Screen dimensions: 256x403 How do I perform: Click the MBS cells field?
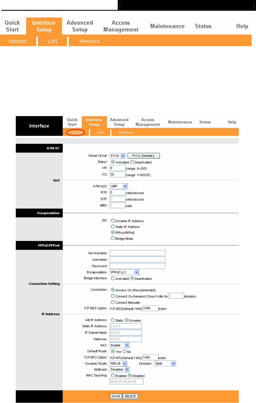[x=118, y=206]
